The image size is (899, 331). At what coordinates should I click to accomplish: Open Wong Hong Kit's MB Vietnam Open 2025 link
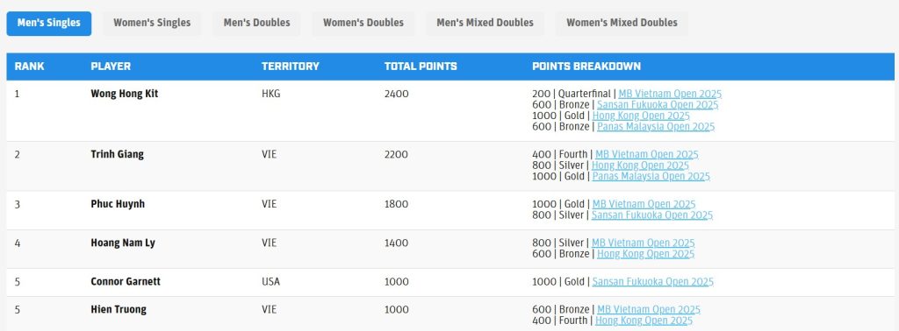[x=670, y=94]
